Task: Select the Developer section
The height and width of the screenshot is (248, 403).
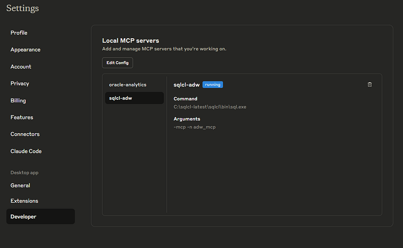Action: [x=41, y=216]
